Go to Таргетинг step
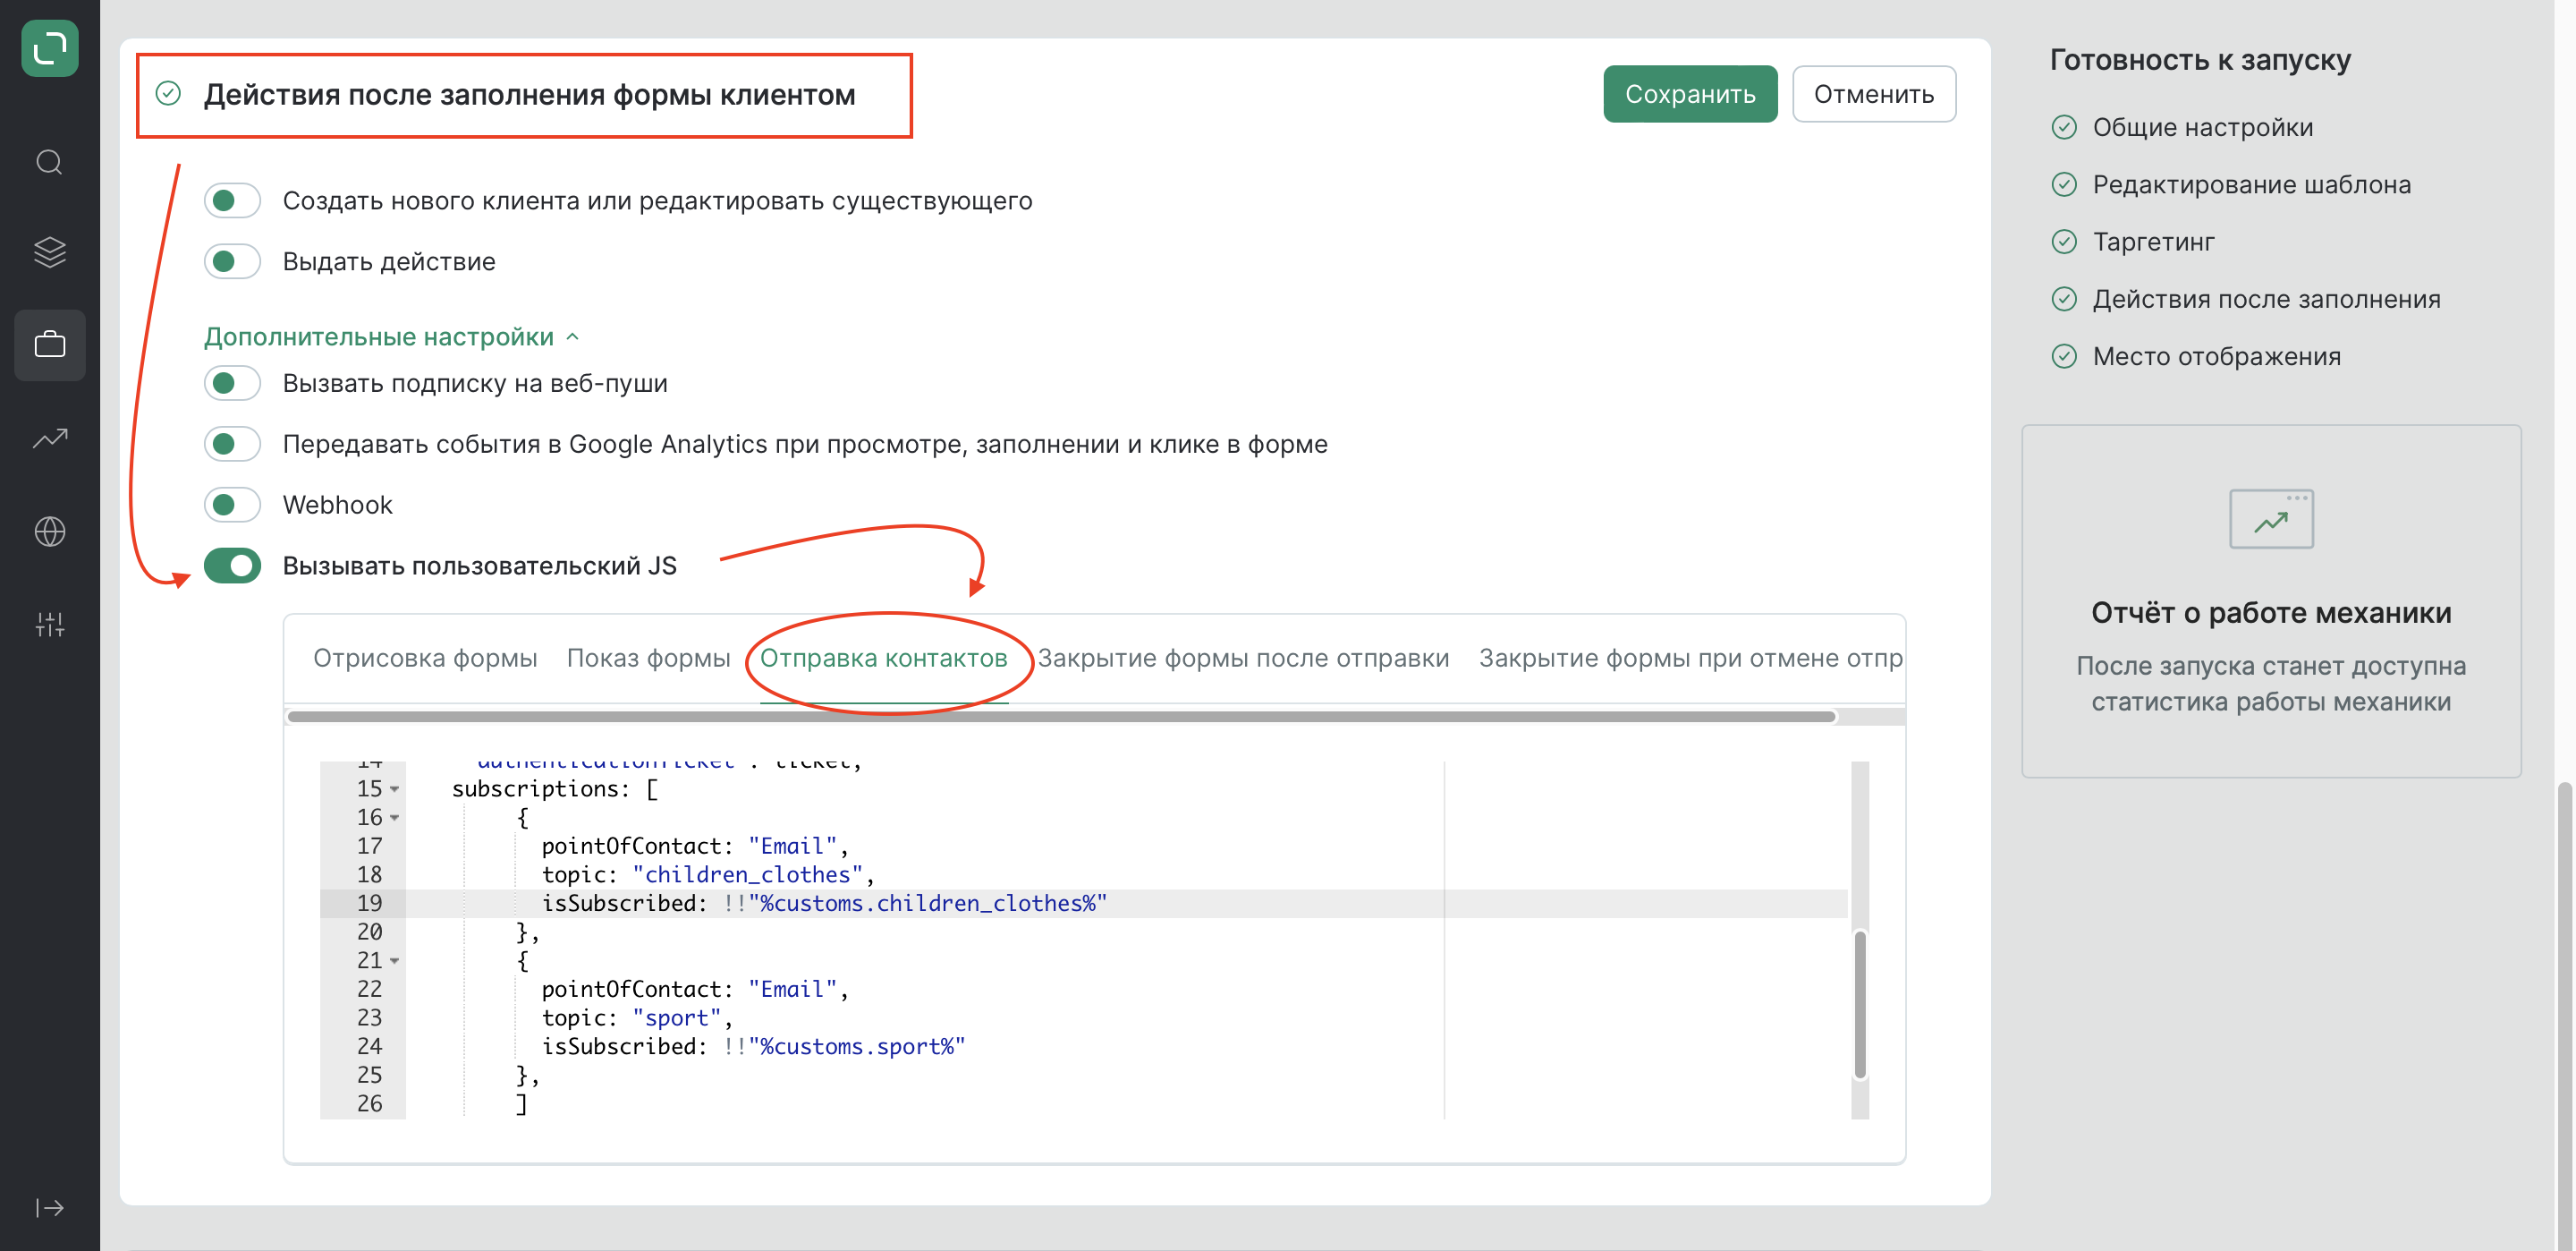Viewport: 2576px width, 1251px height. tap(2153, 243)
